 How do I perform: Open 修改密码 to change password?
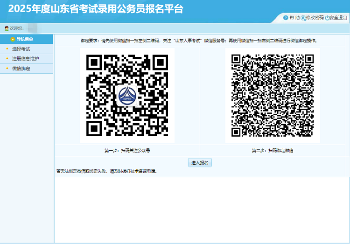coord(315,18)
